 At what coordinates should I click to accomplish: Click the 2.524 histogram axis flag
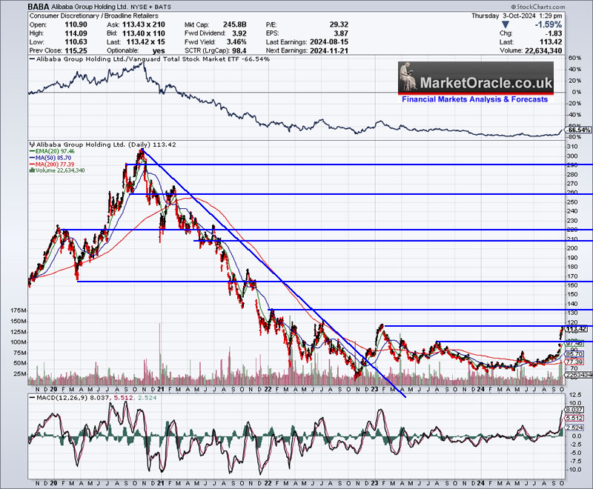574,428
